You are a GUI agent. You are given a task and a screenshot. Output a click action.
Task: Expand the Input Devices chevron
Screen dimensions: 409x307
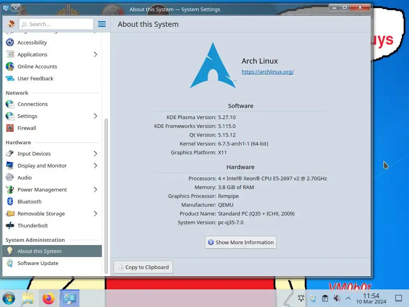tap(95, 153)
